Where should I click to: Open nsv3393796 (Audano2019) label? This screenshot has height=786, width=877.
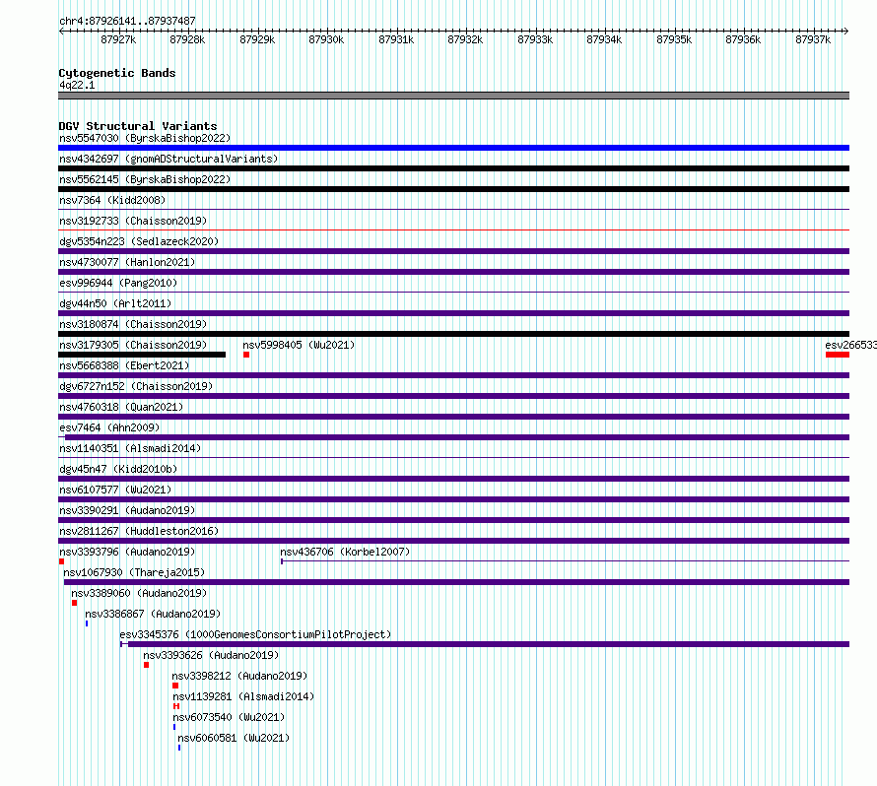point(127,552)
